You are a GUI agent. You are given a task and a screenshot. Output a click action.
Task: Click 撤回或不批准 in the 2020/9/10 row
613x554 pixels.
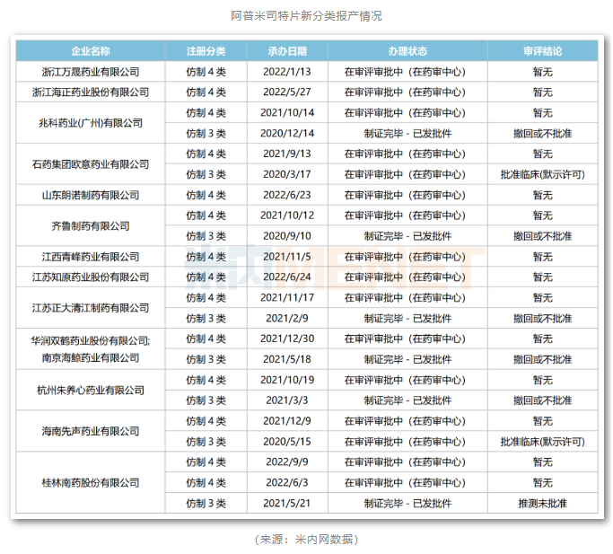click(x=543, y=236)
